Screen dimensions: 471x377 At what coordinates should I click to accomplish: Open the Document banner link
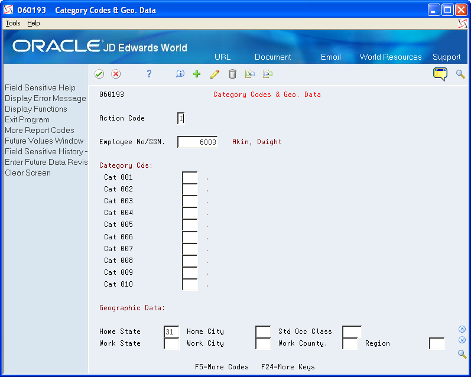[273, 57]
